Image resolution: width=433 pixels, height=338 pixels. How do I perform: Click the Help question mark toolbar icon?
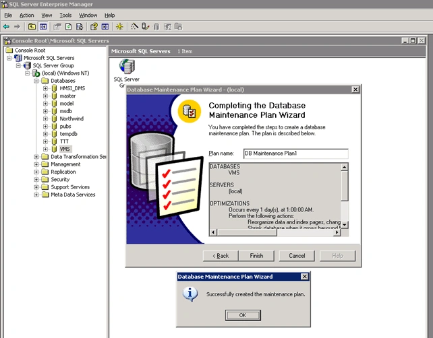click(x=94, y=27)
